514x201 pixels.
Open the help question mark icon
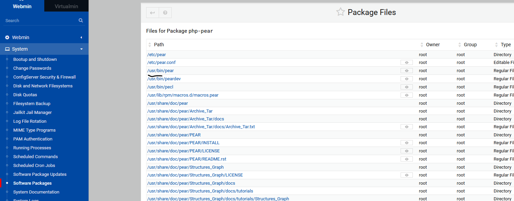click(x=165, y=13)
